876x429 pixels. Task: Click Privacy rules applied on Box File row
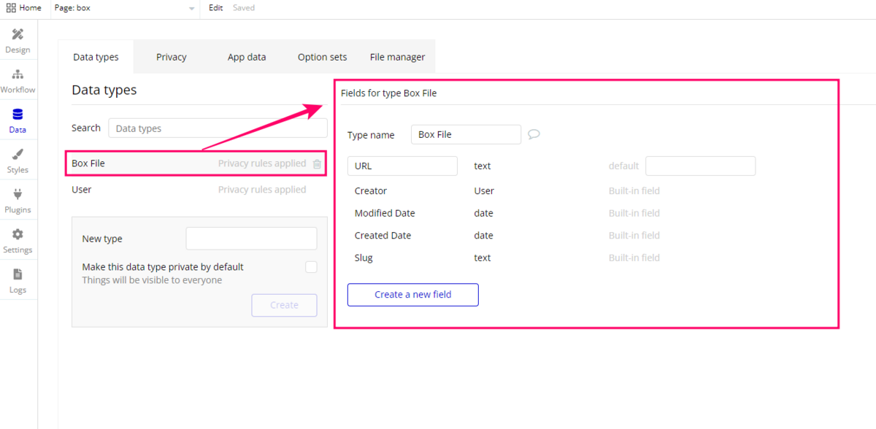click(x=262, y=163)
